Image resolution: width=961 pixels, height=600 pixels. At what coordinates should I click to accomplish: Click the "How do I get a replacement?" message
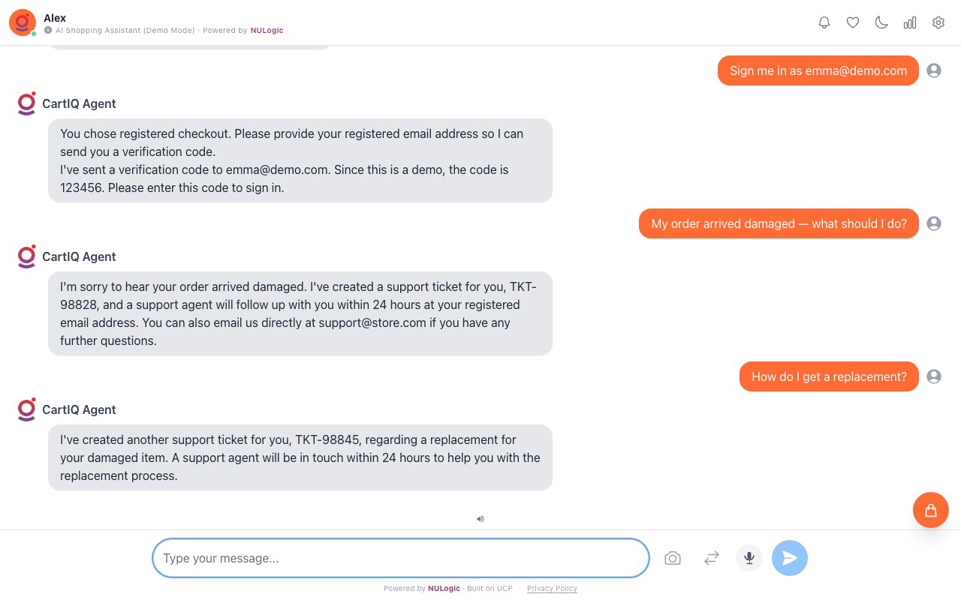(829, 376)
